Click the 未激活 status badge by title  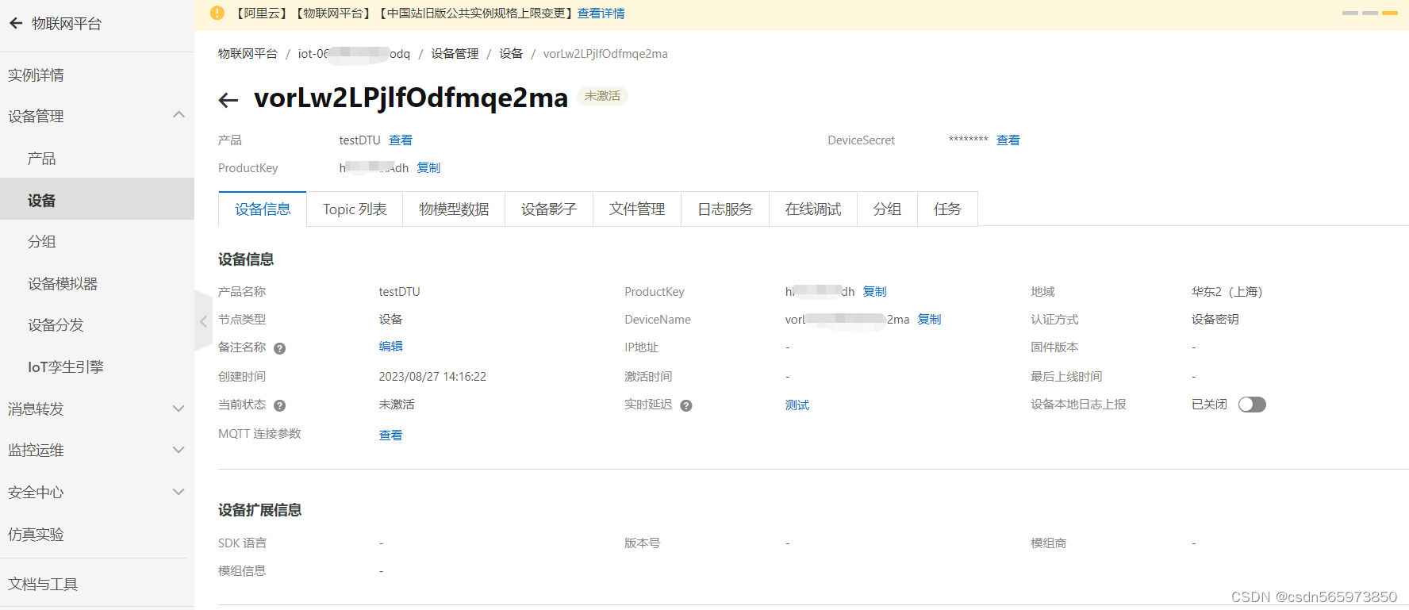pyautogui.click(x=602, y=96)
